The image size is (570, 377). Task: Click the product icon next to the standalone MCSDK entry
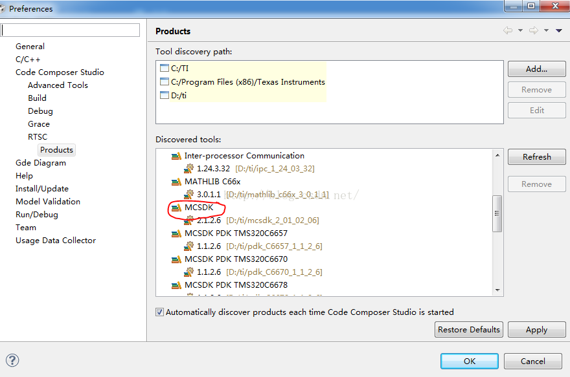pos(176,208)
